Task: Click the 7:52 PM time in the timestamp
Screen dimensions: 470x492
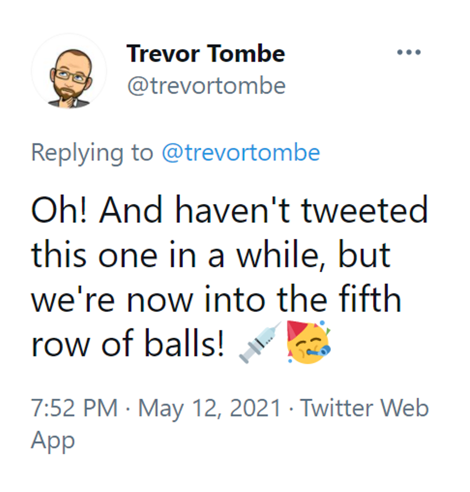Action: click(x=74, y=408)
